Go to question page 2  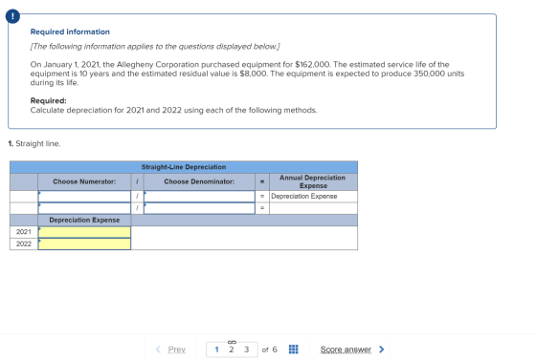(232, 349)
